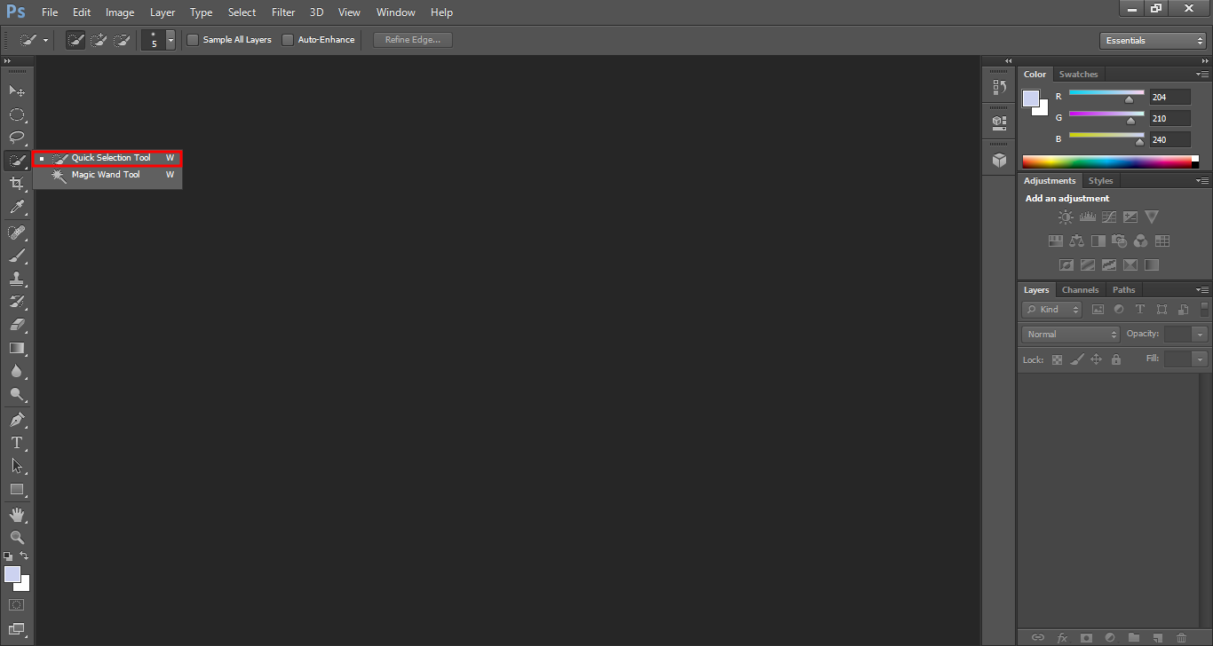Toggle adjustment layer filter
The width and height of the screenshot is (1213, 646).
click(1119, 310)
